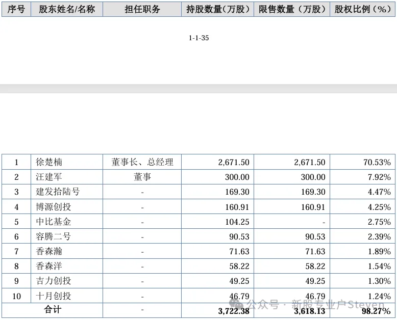The height and width of the screenshot is (320, 397).
Task: Click the page number 1-1-35
Action: coord(198,38)
